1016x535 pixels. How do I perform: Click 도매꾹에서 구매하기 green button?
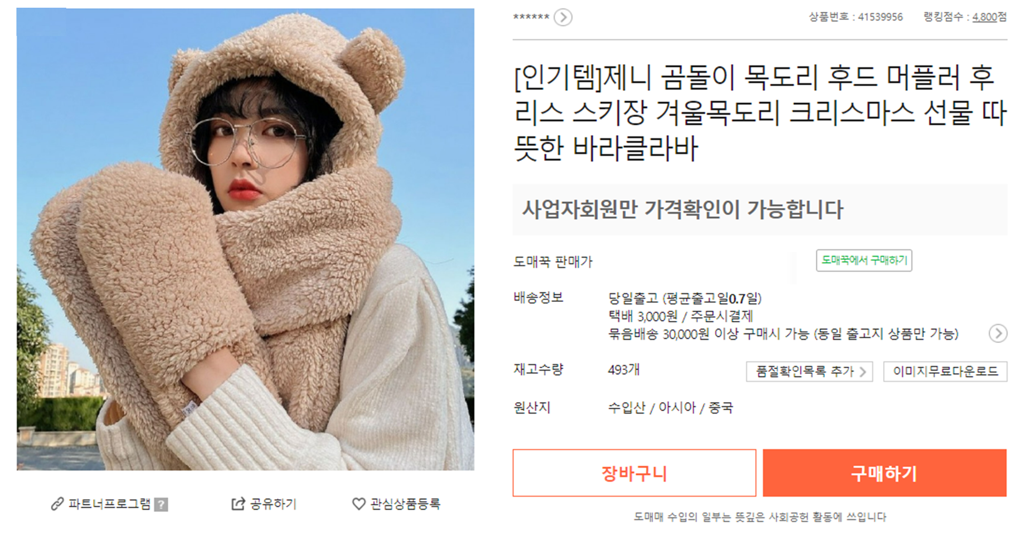[x=864, y=260]
